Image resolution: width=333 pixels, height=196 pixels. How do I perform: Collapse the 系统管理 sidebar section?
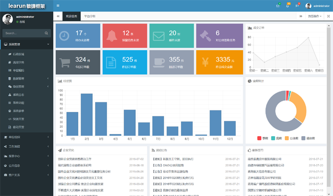[x=27, y=45]
